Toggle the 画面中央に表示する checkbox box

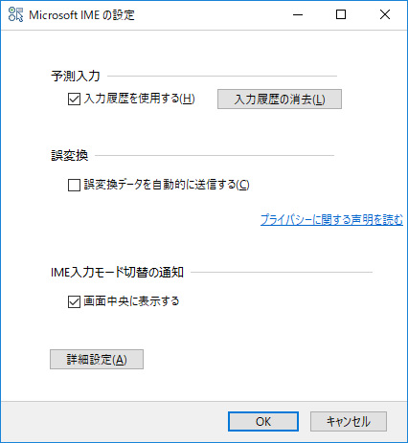click(x=74, y=301)
